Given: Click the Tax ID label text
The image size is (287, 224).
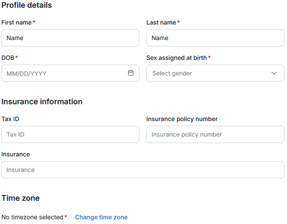Looking at the screenshot, I should pyautogui.click(x=10, y=119).
